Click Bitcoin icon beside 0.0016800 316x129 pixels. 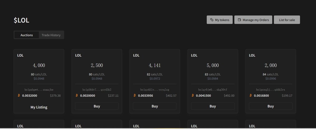coord(250,95)
